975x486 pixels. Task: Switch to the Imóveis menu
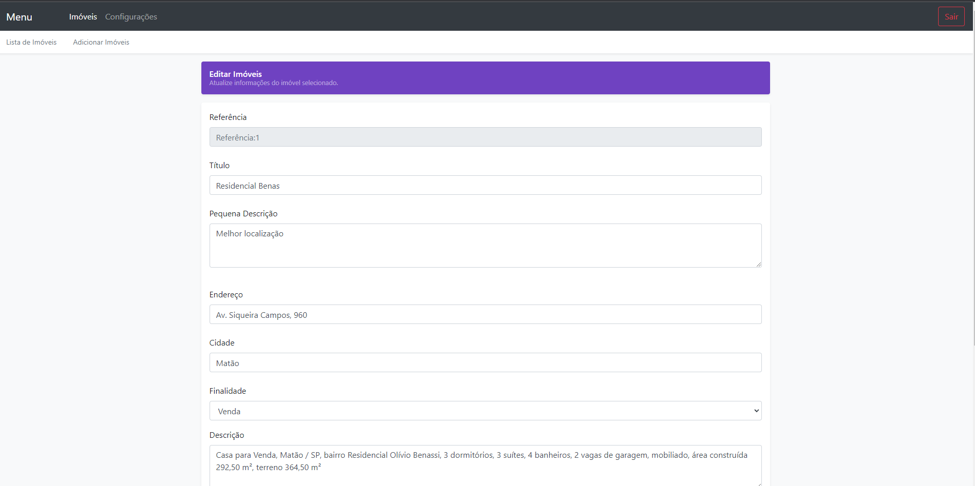[82, 16]
